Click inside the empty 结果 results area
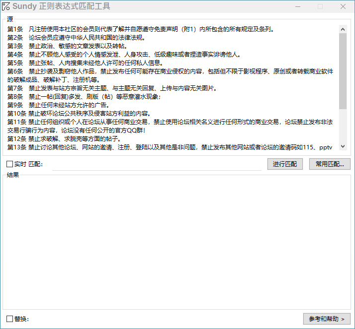 [177, 243]
